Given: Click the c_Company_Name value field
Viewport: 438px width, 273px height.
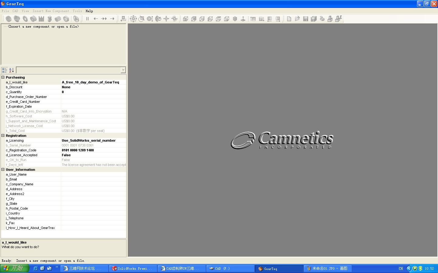Looking at the screenshot, I should [x=94, y=184].
